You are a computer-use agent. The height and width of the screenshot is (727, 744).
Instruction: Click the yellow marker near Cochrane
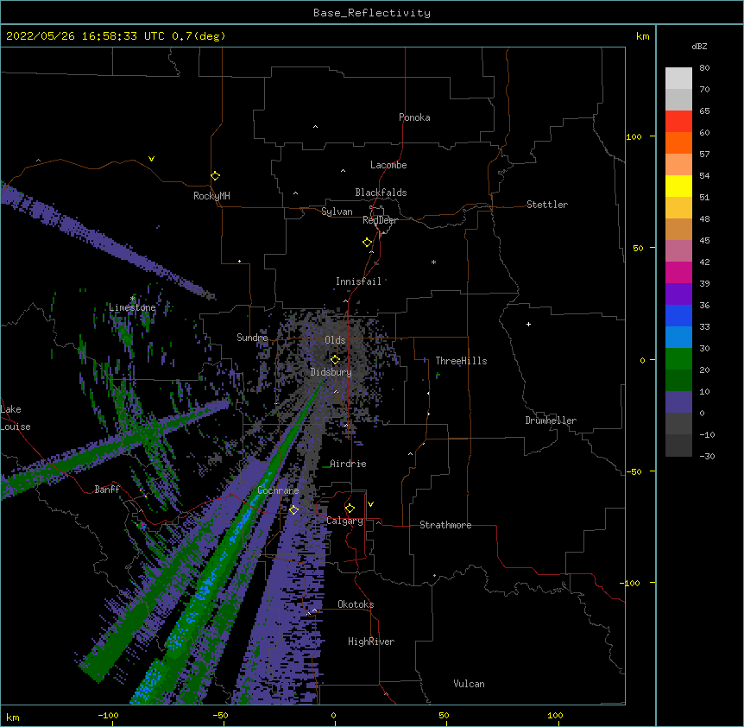293,510
